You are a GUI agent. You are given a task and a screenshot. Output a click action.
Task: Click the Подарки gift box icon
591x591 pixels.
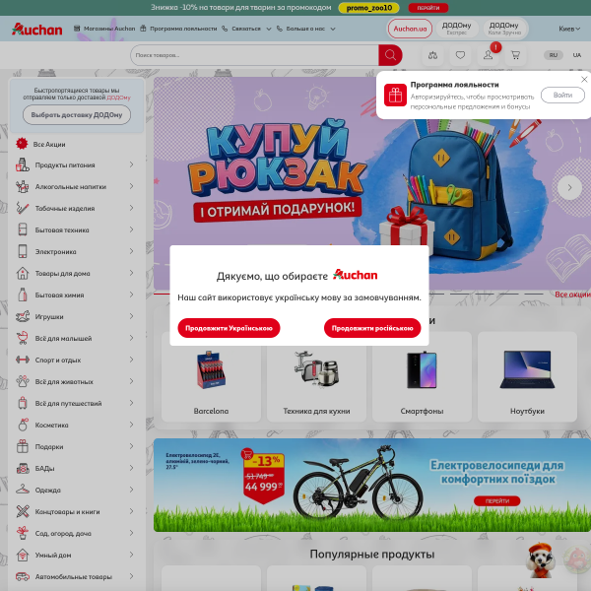click(23, 446)
